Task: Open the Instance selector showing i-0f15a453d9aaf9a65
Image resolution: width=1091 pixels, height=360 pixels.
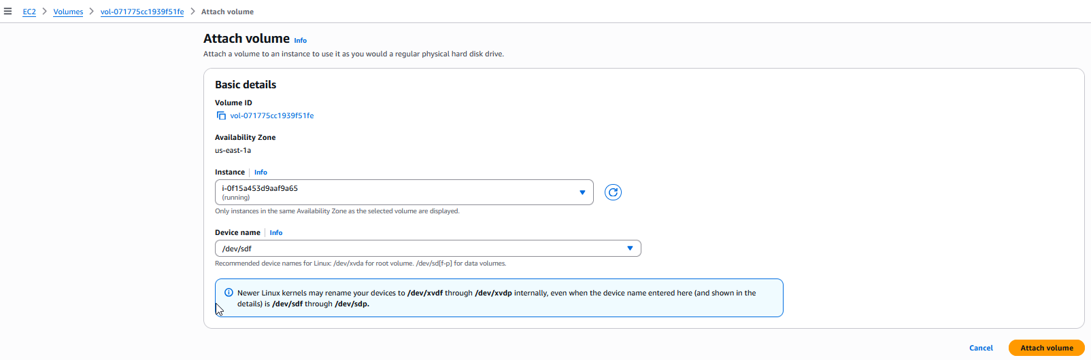Action: 404,192
